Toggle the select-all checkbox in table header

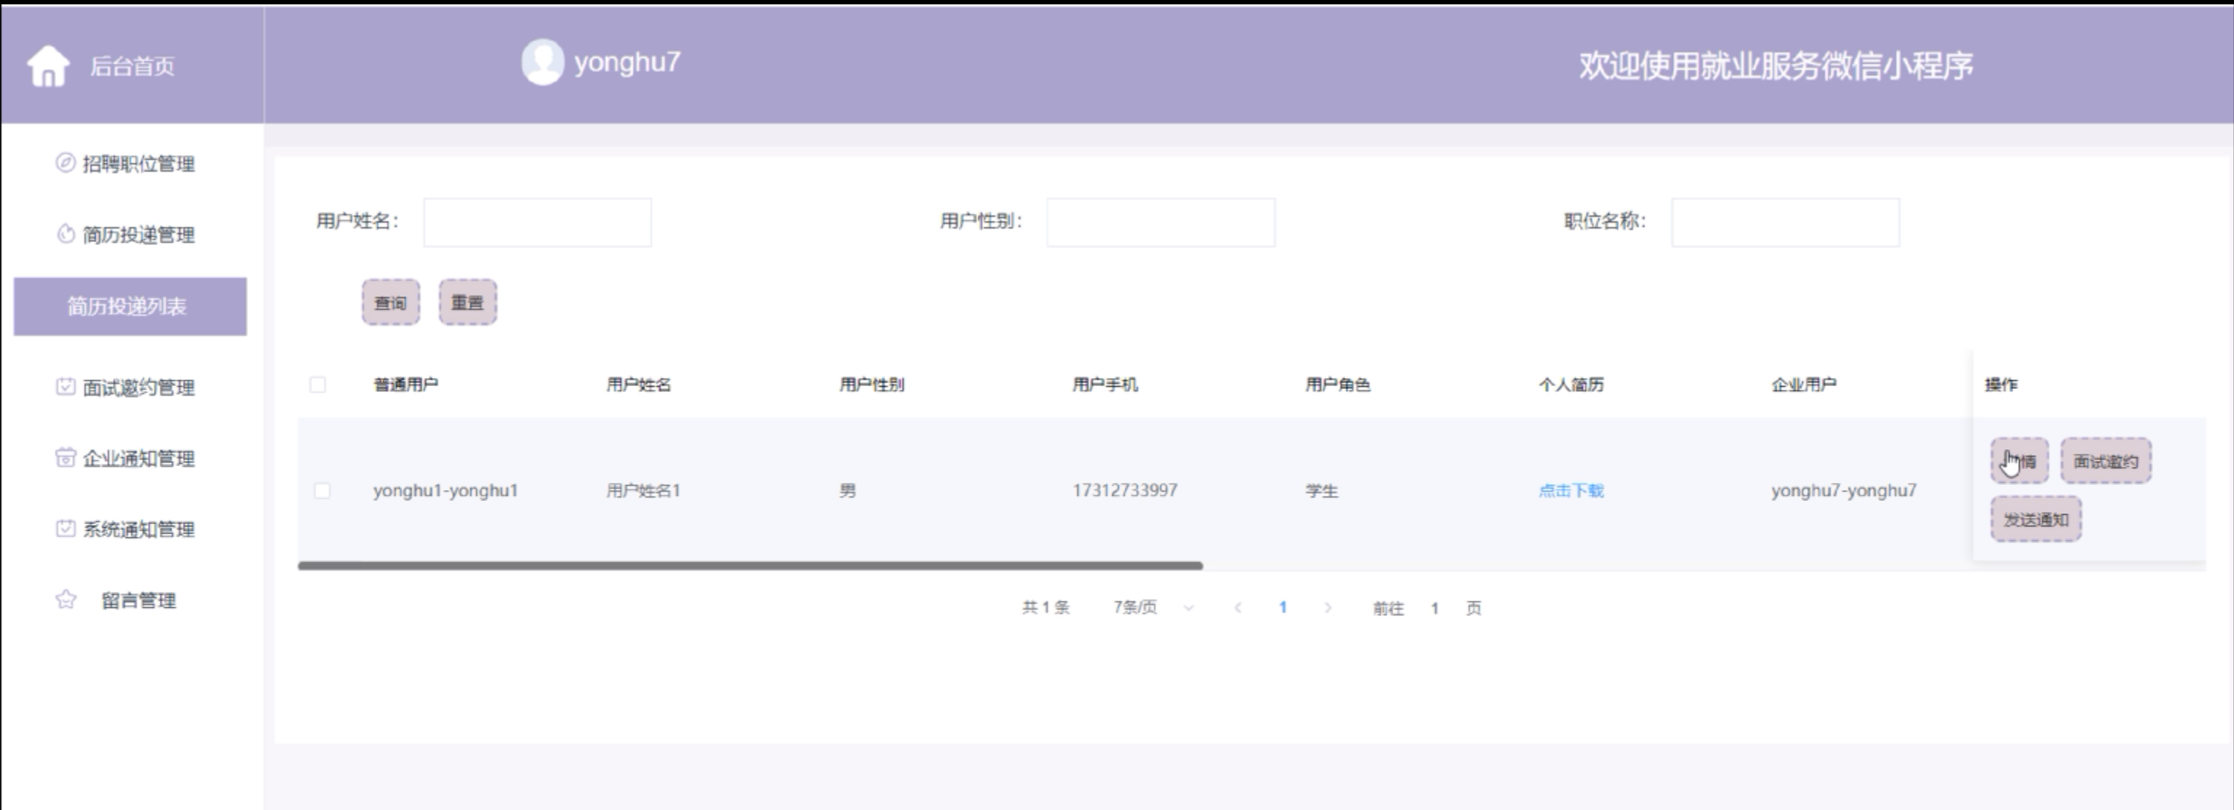coord(317,385)
